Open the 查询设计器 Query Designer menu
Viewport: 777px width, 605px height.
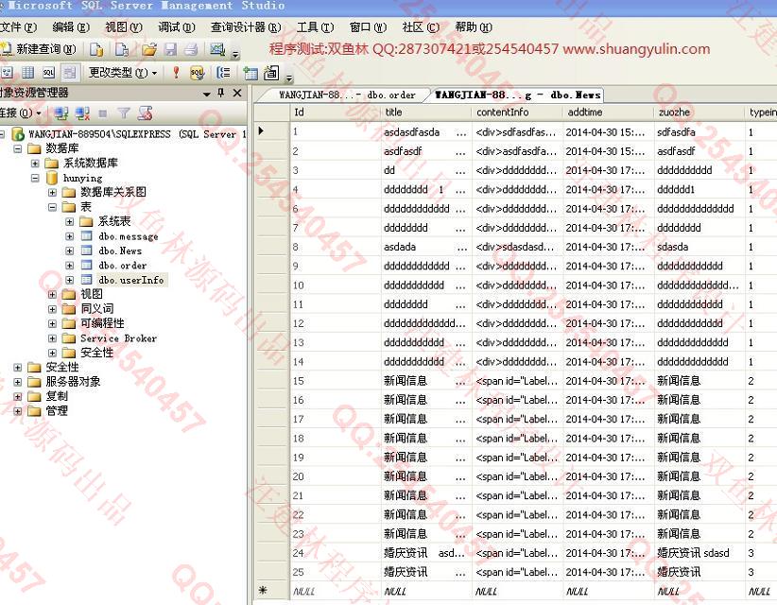coord(246,27)
